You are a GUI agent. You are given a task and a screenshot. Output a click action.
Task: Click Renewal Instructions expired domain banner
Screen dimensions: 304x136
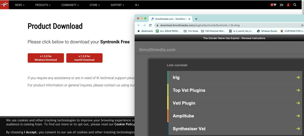pos(254,38)
